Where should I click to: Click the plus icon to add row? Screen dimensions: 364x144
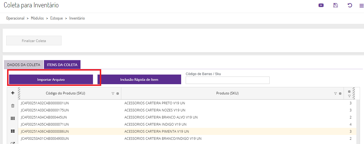(x=12, y=93)
